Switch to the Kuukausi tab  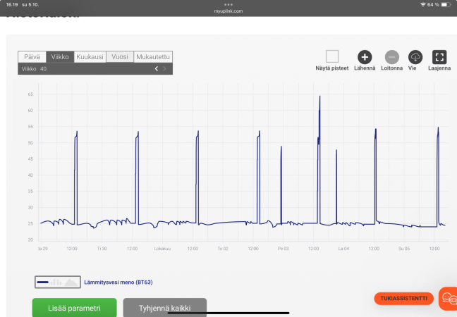[x=90, y=57]
